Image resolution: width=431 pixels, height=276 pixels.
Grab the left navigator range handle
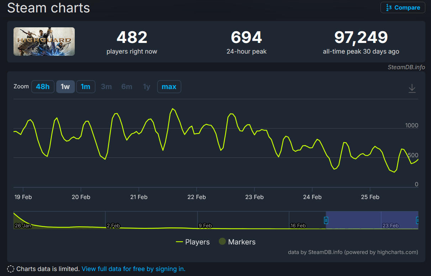[326, 220]
